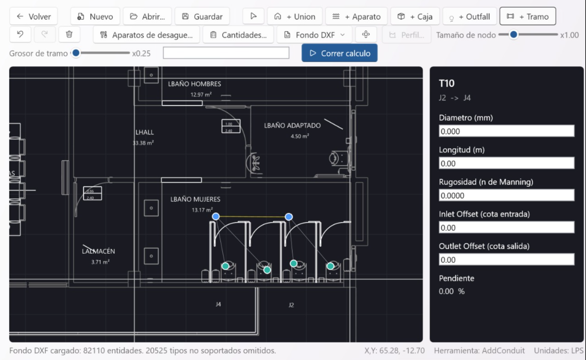
Task: Activate the + Aparato fixture tool
Action: [356, 16]
